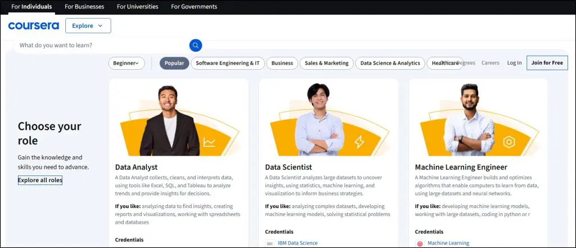Click Credentials label under Data Analyst
Screen dimensions: 576x248
click(129, 240)
